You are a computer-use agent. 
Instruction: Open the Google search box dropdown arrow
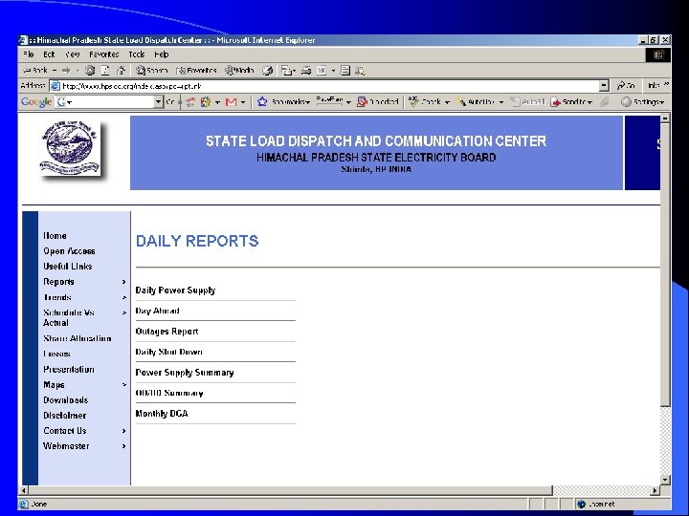[158, 102]
